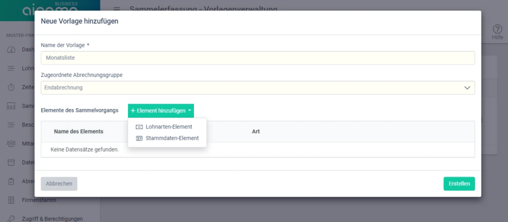Image resolution: width=508 pixels, height=222 pixels.
Task: Click the Art column header
Action: (255, 132)
